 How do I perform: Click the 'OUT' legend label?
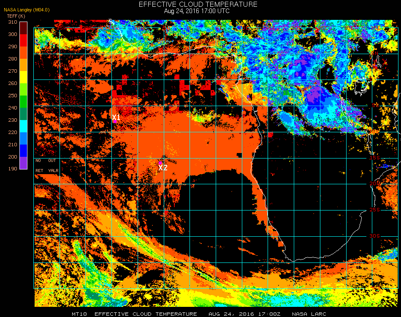click(52, 161)
